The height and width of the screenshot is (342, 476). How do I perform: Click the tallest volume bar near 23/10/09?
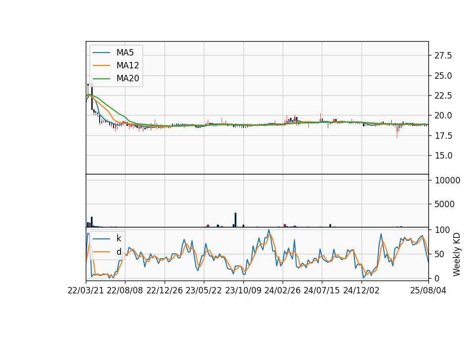235,220
